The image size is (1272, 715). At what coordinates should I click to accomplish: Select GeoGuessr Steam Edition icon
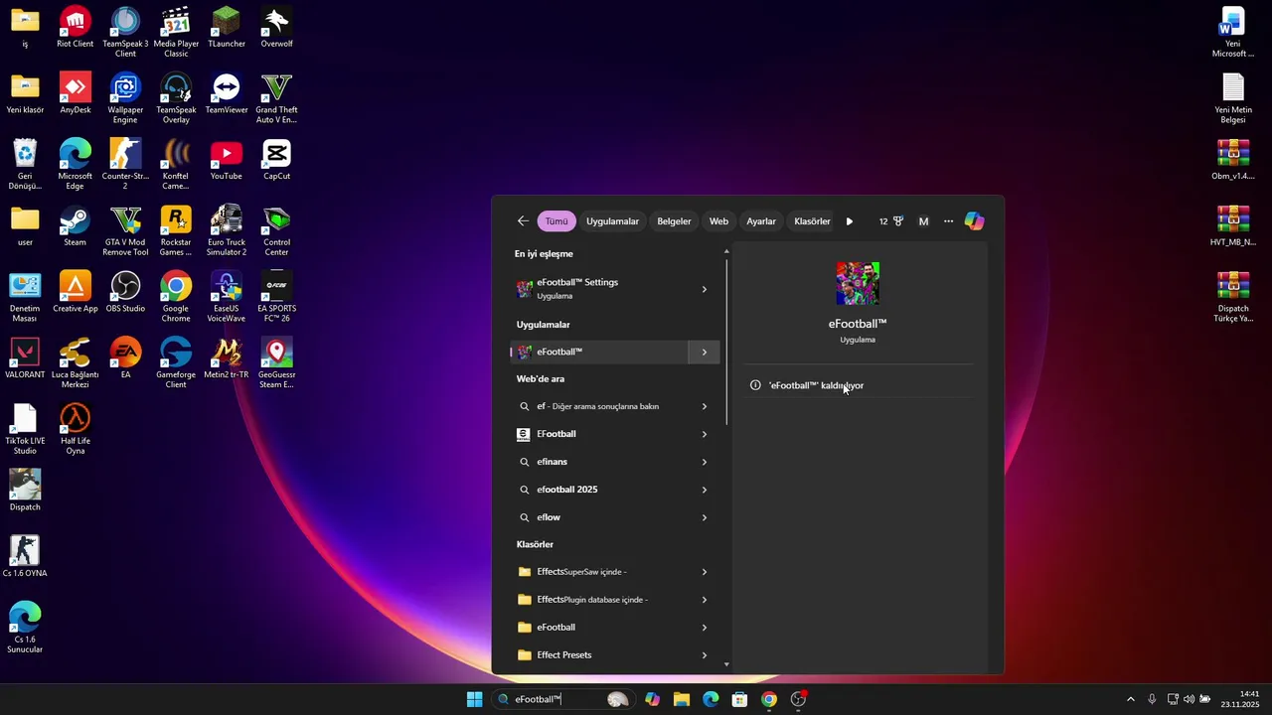coord(276,362)
